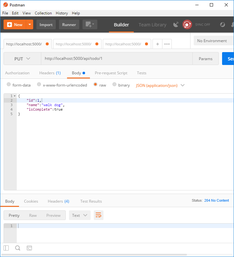234x257 pixels.
Task: Click the response body text area
Action: pyautogui.click(x=125, y=233)
